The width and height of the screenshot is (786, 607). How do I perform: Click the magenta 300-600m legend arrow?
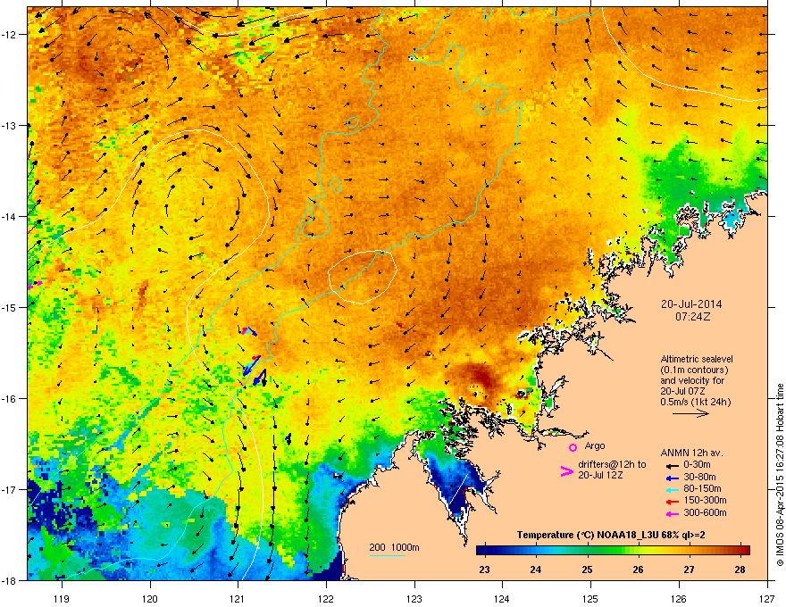coord(672,513)
